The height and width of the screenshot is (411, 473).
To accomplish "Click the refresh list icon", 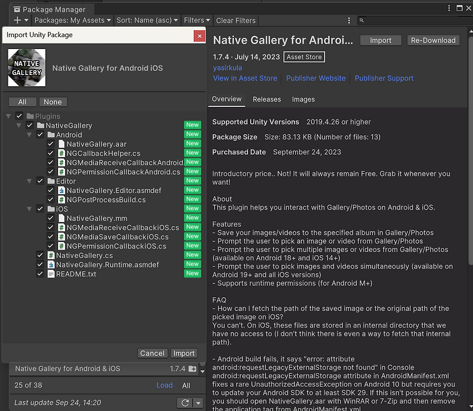I will pyautogui.click(x=185, y=403).
